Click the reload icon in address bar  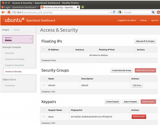pos(114,12)
